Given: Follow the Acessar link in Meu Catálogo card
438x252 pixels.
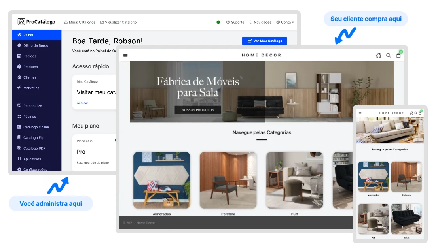Looking at the screenshot, I should [82, 103].
